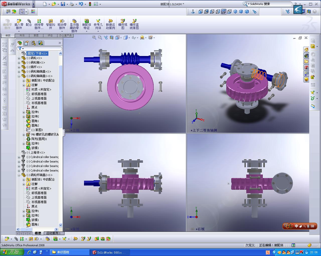Expand the M6 螺纹孔 feature node

pyautogui.click(x=24, y=134)
